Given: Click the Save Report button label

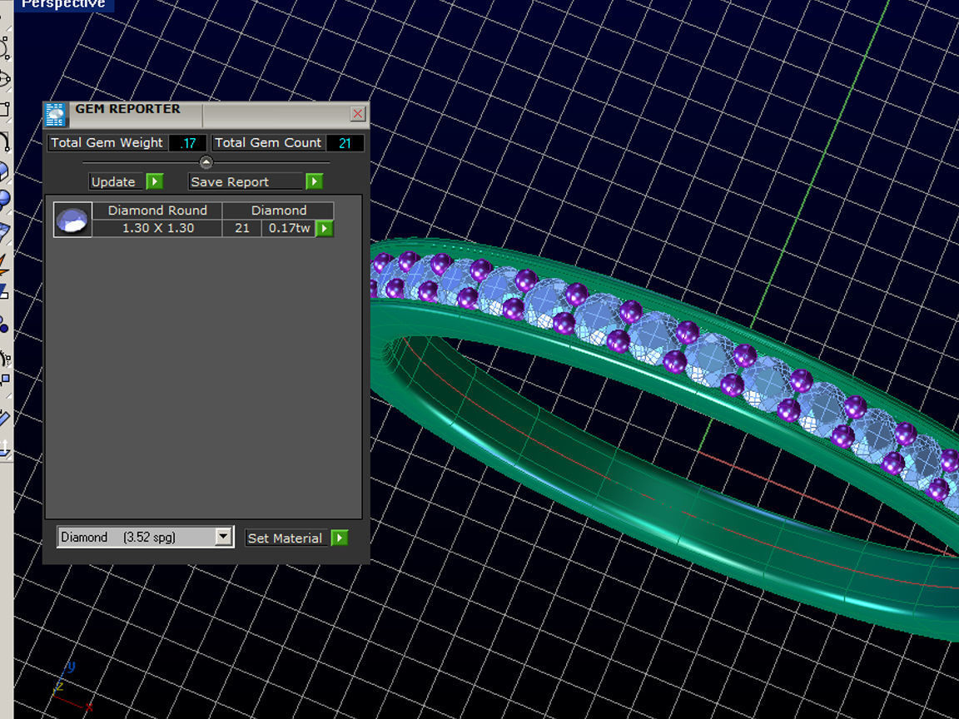Looking at the screenshot, I should tap(246, 181).
